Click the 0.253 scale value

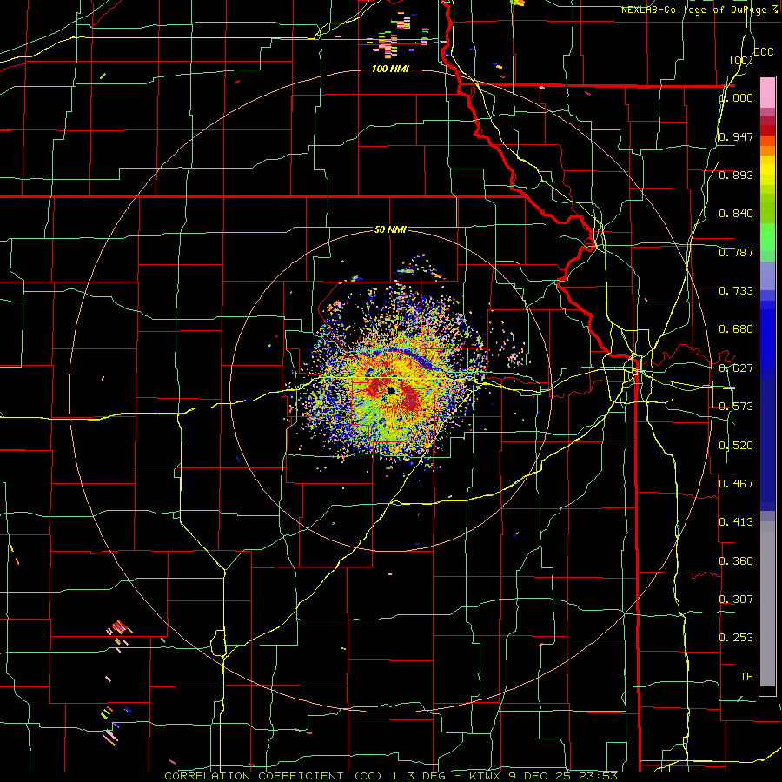[736, 638]
